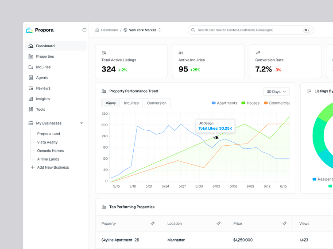The height and width of the screenshot is (249, 333).
Task: Go to Inquiries in sidebar menu
Action: [x=56, y=67]
